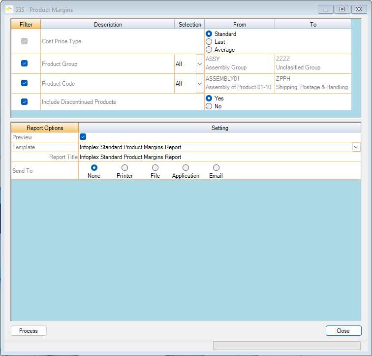372x356 pixels.
Task: Click the progress bar at bottom
Action: pyautogui.click(x=287, y=346)
